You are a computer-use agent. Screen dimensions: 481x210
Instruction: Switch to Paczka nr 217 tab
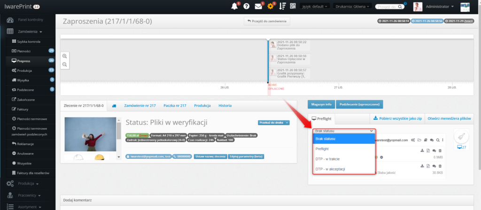175,106
